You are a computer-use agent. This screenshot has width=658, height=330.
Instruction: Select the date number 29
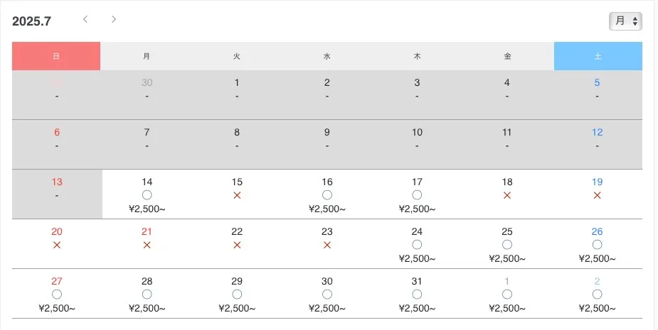[x=237, y=282]
